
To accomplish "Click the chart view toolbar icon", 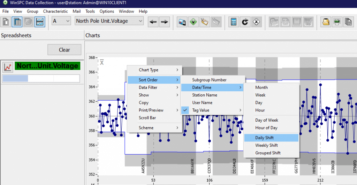I will (40, 22).
